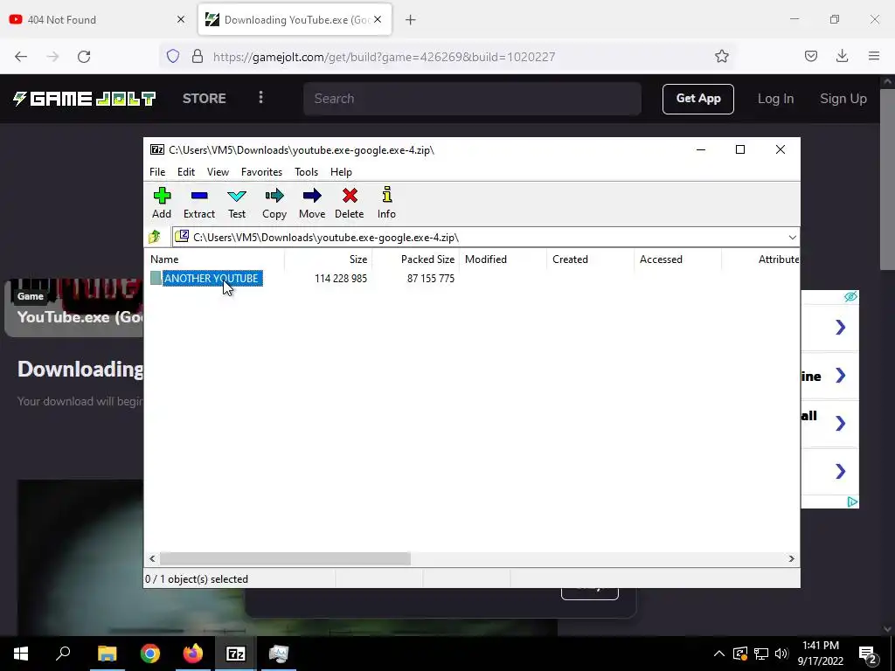Bookmark this page with the star
This screenshot has height=671, width=895.
click(721, 56)
